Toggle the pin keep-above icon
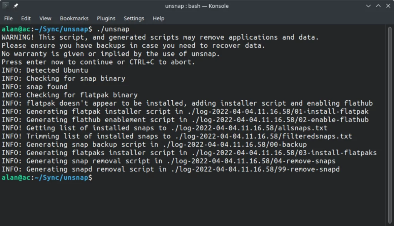Viewport: 394px width, 226px height. point(15,5)
